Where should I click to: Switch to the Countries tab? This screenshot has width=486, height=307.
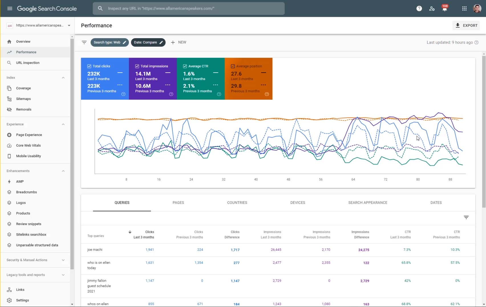[x=237, y=203]
